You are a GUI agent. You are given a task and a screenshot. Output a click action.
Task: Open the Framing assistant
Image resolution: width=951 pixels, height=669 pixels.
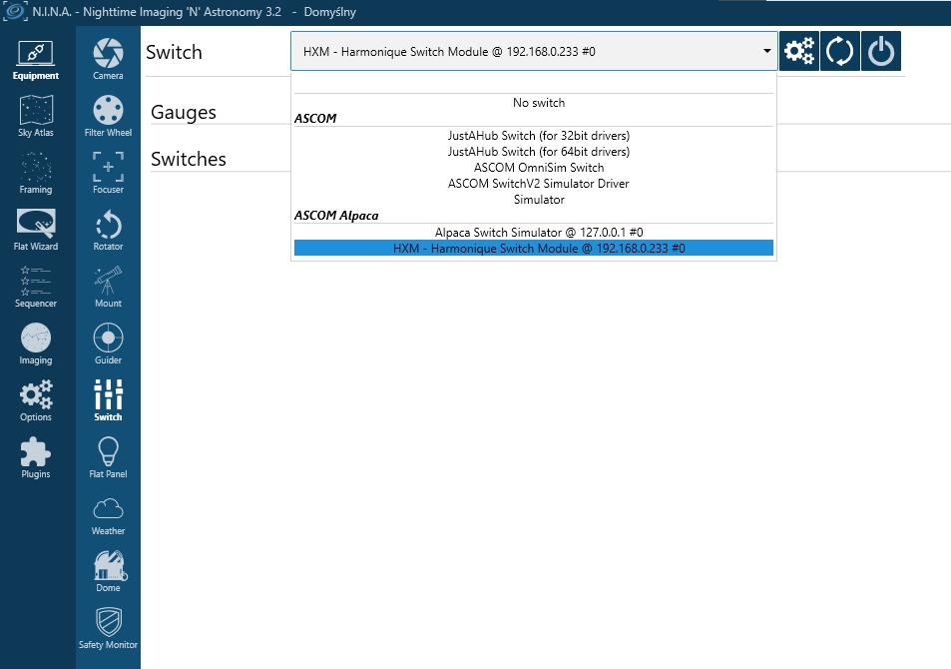(36, 174)
